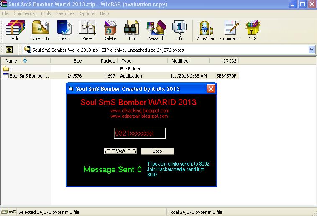Image resolution: width=317 pixels, height=216 pixels.
Task: Click 'Selected 24,576 bytes in 1 file' status
Action: coord(49,212)
